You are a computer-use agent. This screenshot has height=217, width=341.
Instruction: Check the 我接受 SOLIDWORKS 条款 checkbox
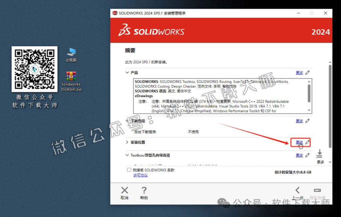pyautogui.click(x=129, y=170)
